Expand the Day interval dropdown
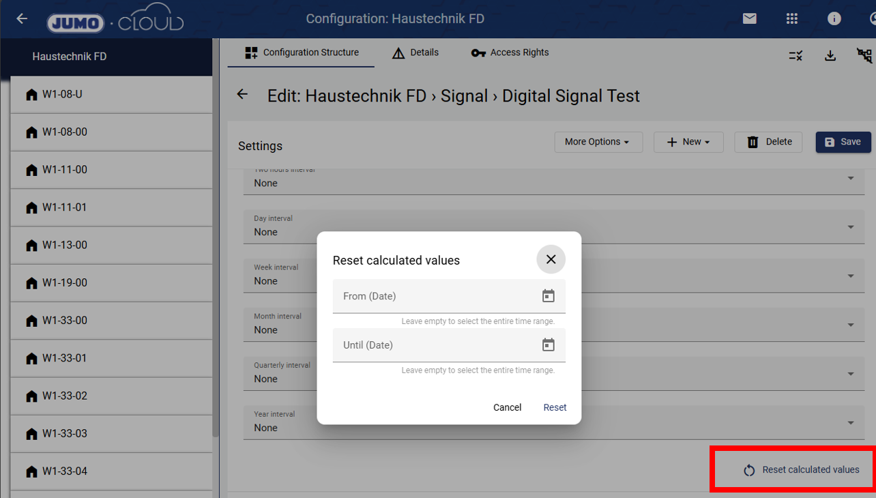This screenshot has height=498, width=876. 851,227
